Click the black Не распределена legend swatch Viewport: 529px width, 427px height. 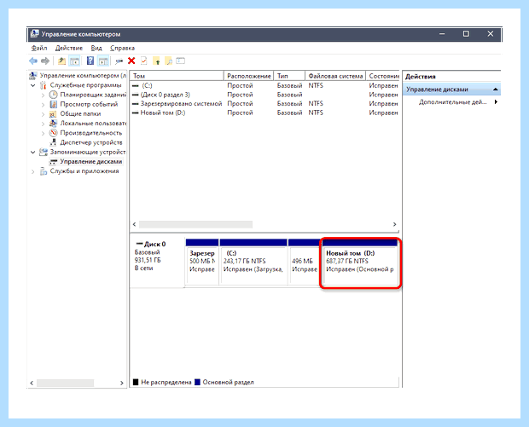[136, 382]
